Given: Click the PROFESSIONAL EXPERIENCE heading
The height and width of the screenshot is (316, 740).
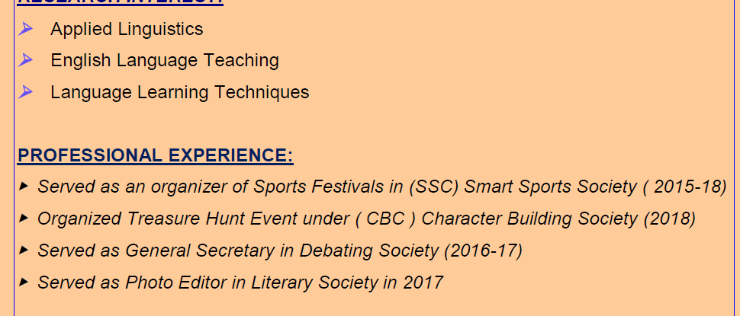Looking at the screenshot, I should [155, 155].
